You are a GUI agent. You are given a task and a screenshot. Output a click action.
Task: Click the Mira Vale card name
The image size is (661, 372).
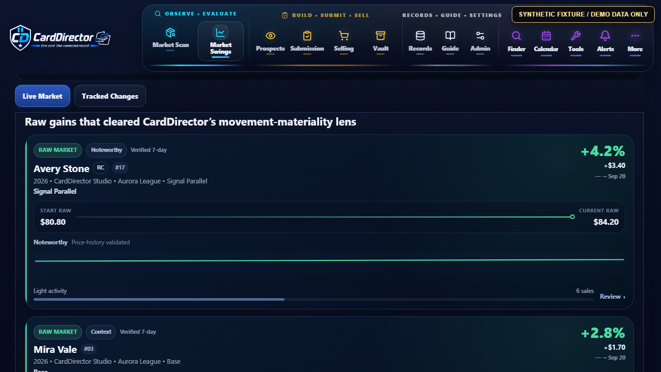tap(55, 350)
